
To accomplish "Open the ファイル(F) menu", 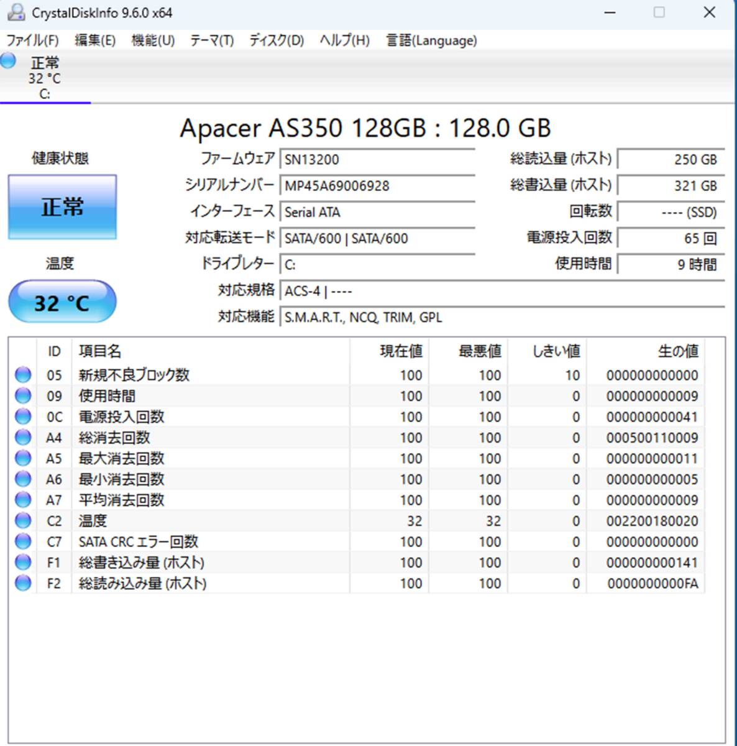I will tap(32, 40).
